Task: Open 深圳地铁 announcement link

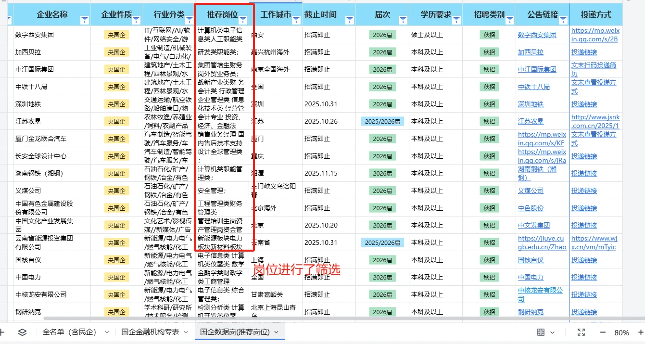Action: 531,104
